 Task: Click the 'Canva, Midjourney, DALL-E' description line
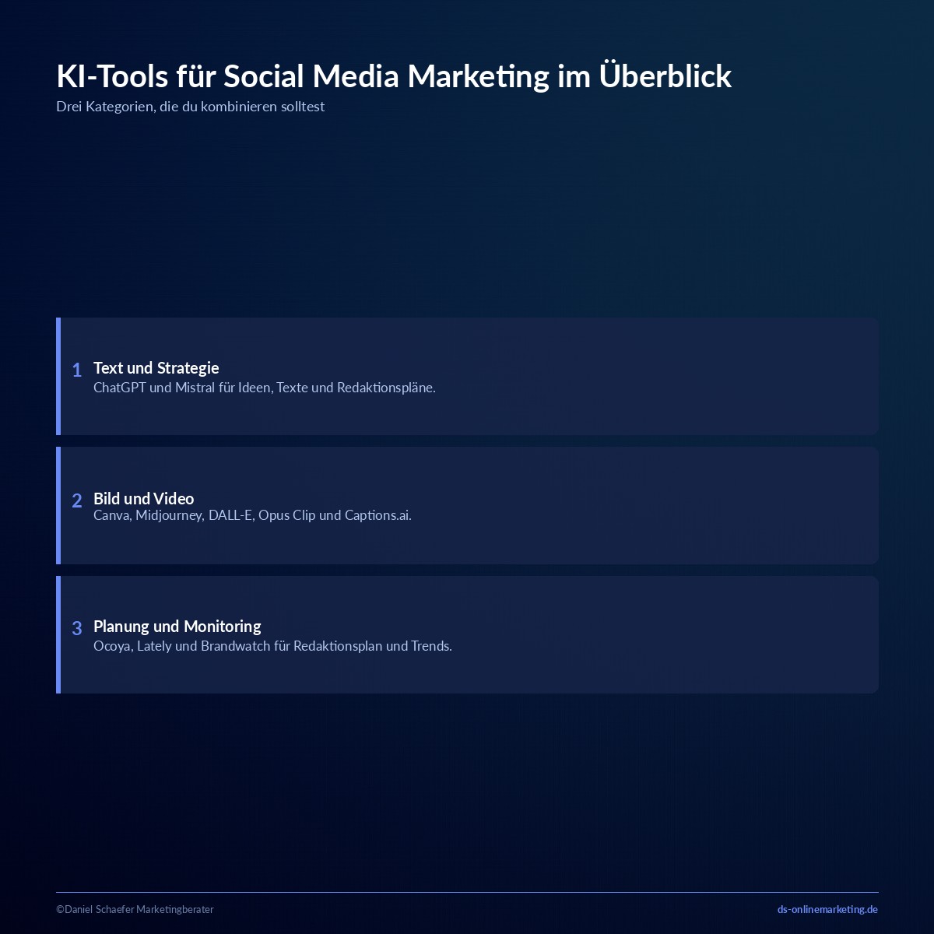tap(252, 515)
